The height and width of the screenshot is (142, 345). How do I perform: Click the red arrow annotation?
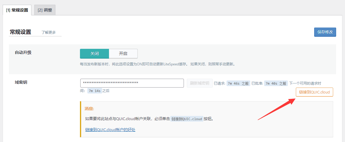[x=276, y=109]
